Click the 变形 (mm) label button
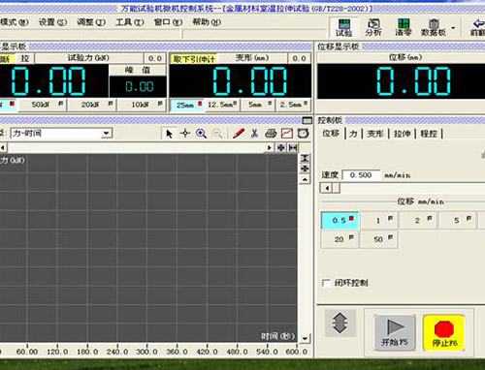Screen dimensions: 485x370 click(252, 58)
